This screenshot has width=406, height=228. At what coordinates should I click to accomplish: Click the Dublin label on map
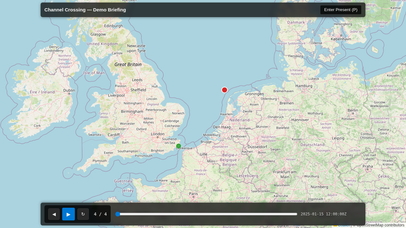[69, 90]
